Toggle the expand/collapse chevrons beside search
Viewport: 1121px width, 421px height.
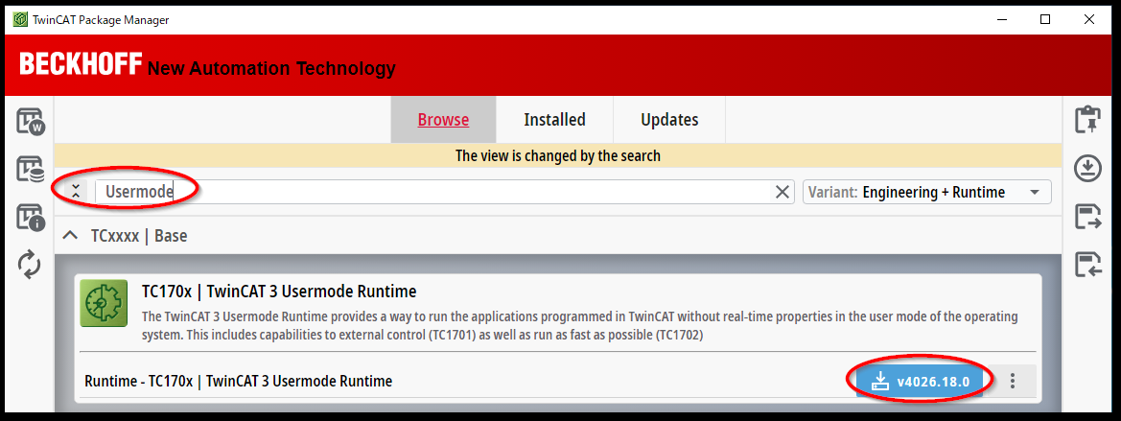point(77,192)
